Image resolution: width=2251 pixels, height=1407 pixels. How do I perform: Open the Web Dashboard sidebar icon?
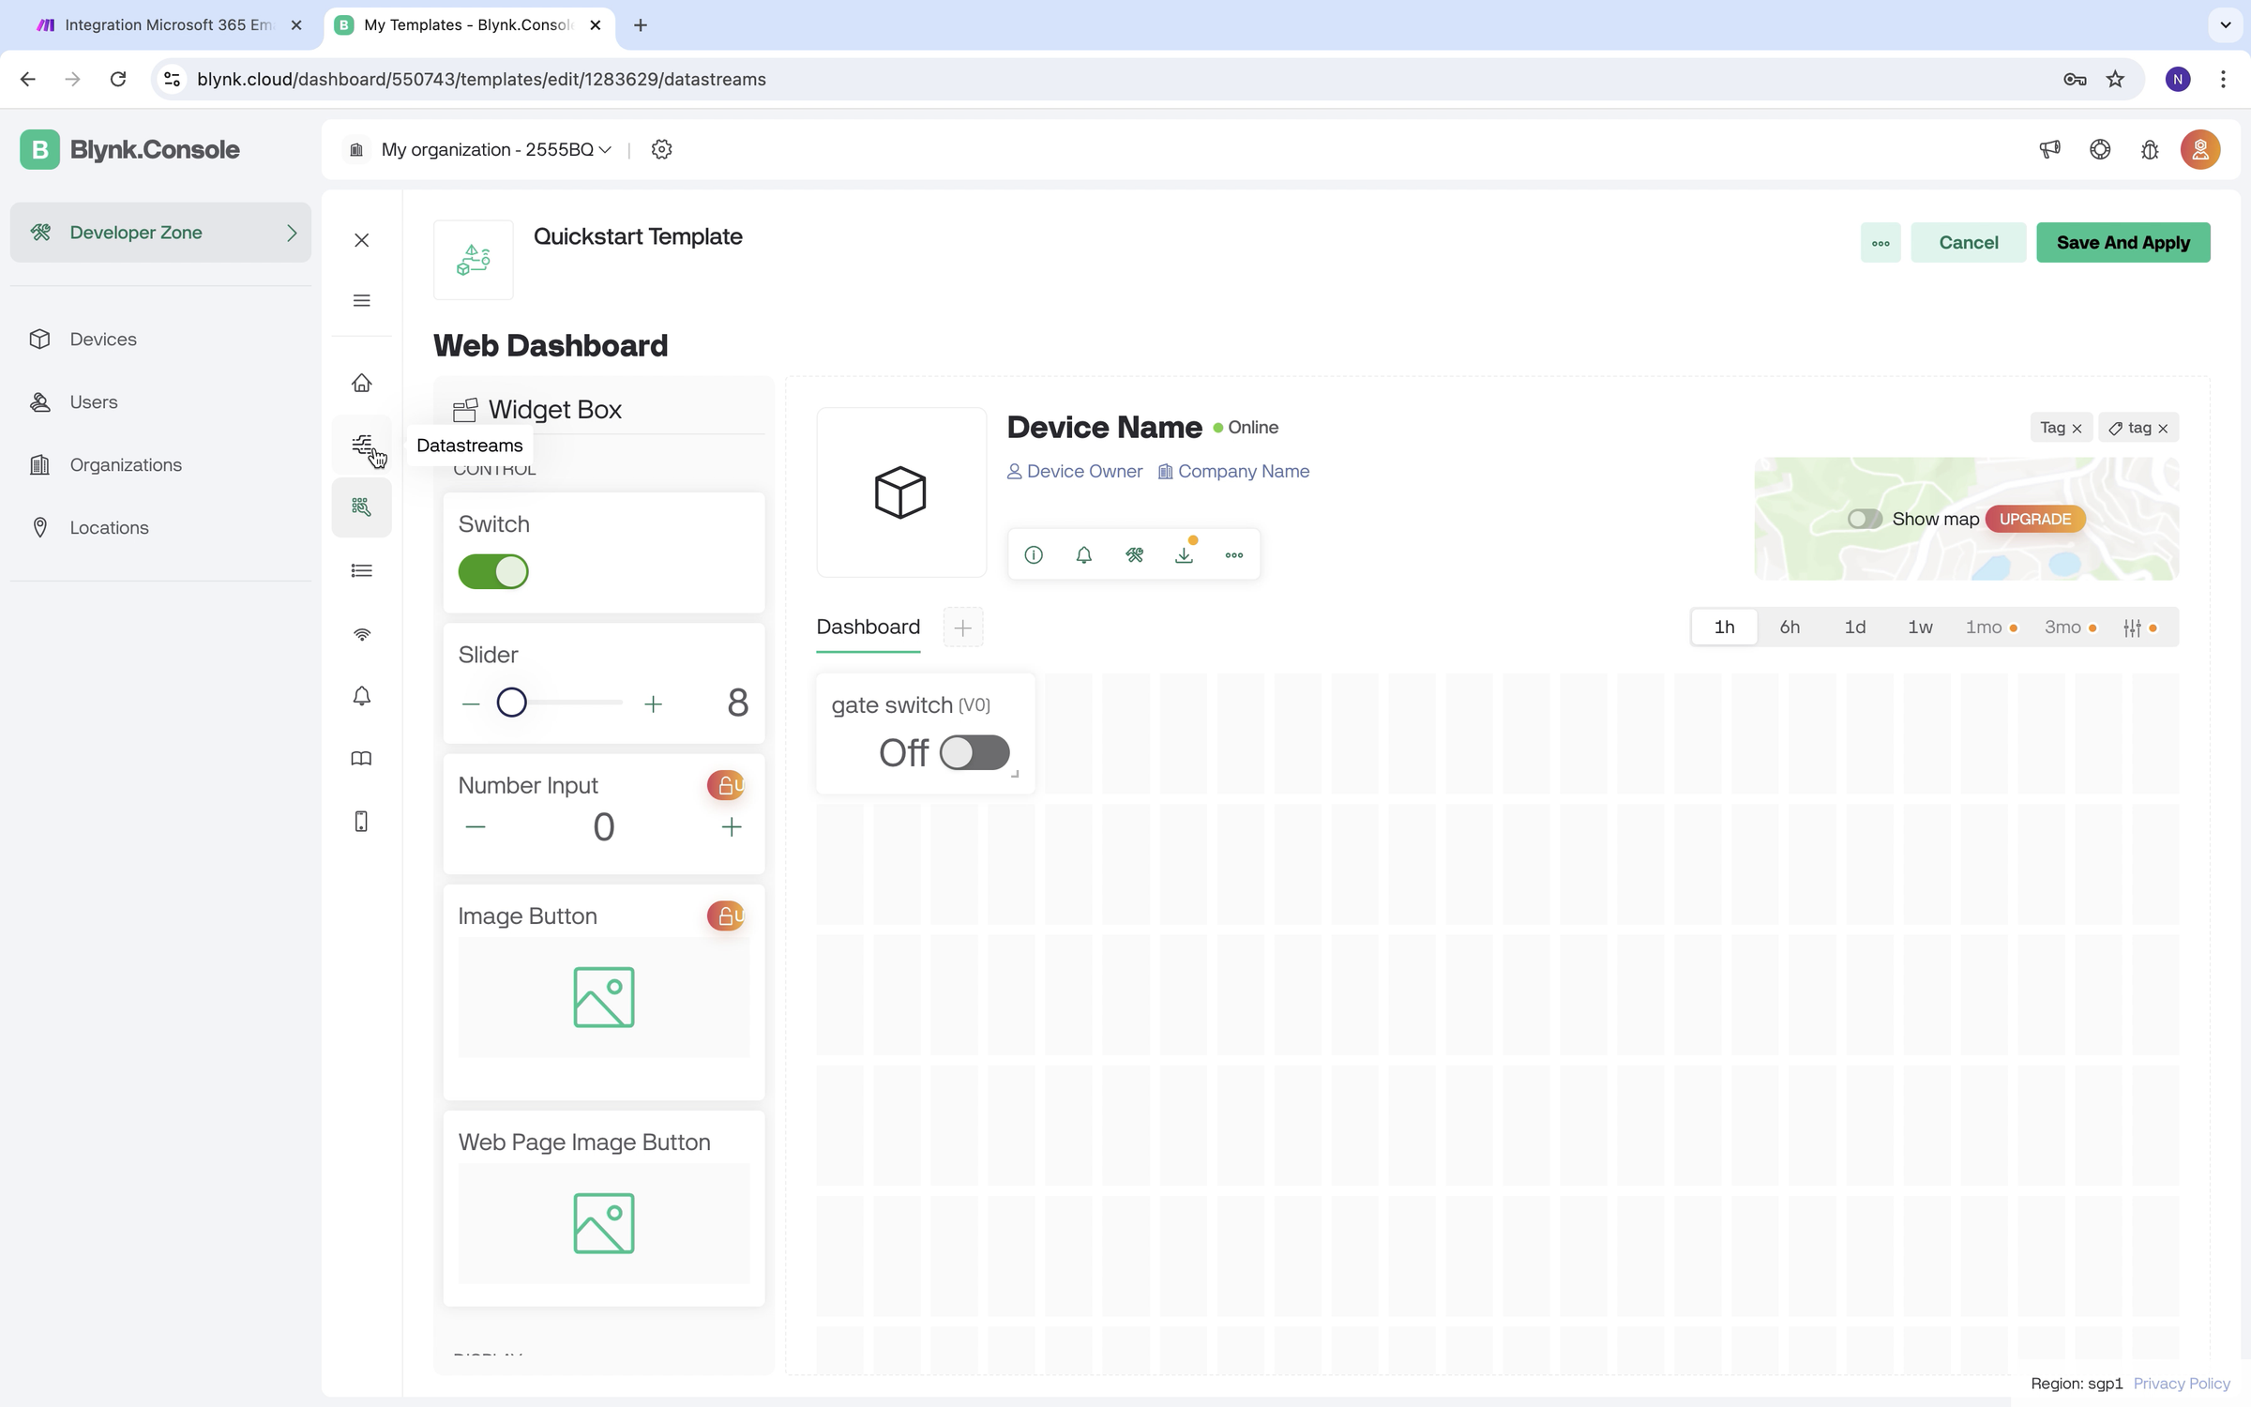coord(362,507)
